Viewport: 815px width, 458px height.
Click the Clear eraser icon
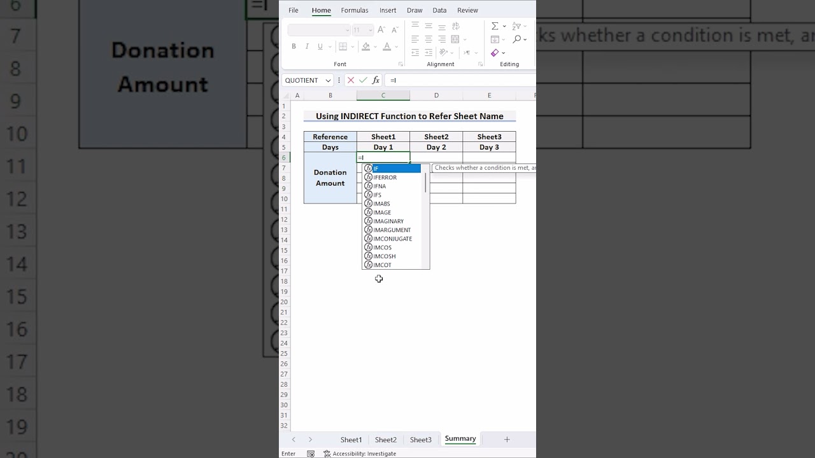tap(495, 53)
